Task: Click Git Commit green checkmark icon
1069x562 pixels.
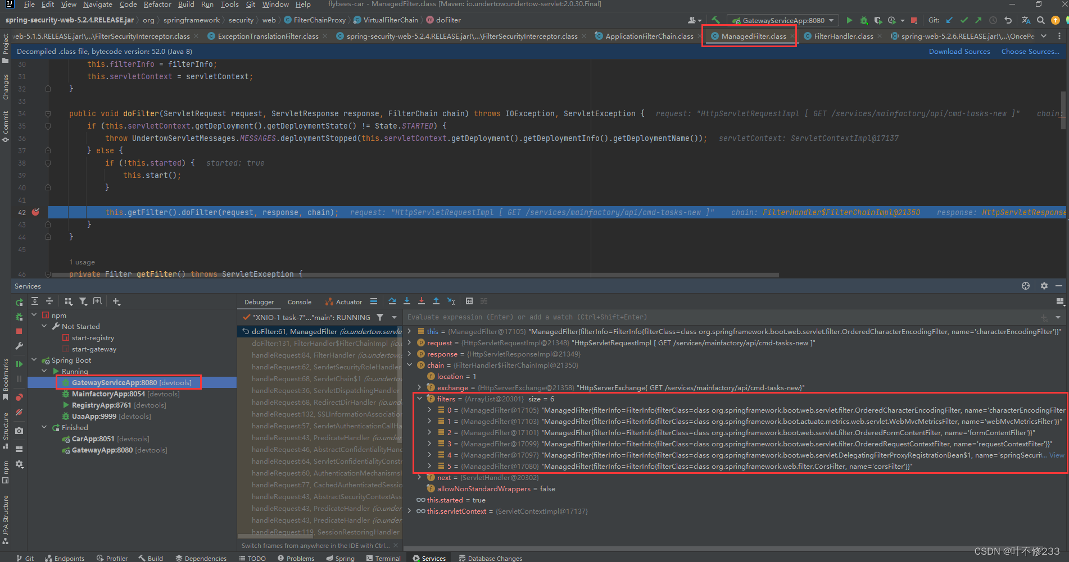Action: pos(964,20)
